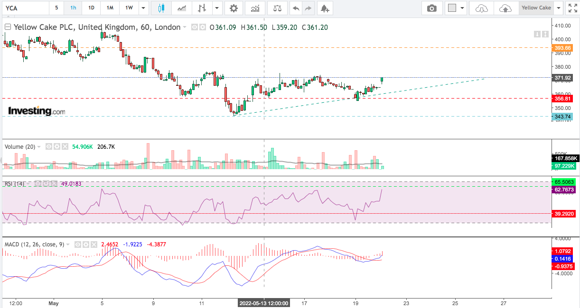Undo the last chart action
580x308 pixels.
point(296,8)
